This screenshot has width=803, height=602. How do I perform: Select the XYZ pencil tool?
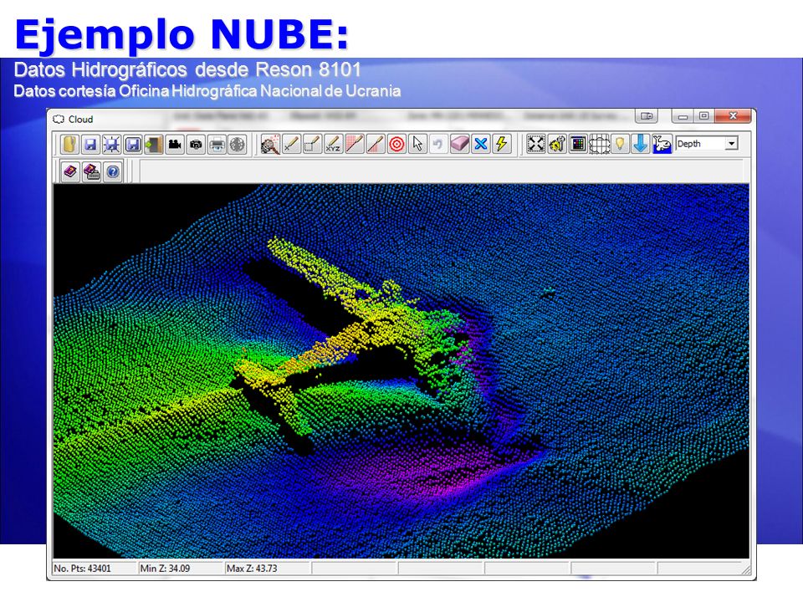click(x=333, y=145)
